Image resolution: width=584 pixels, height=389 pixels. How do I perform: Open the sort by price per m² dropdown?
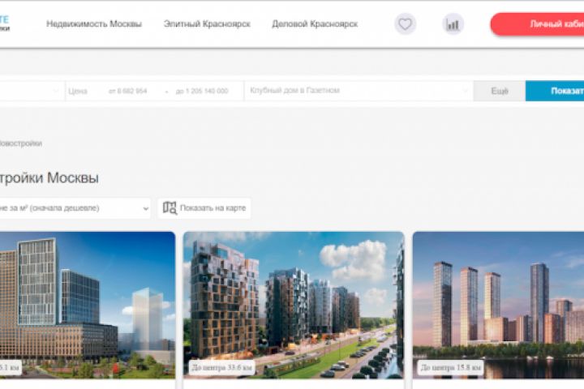point(75,208)
